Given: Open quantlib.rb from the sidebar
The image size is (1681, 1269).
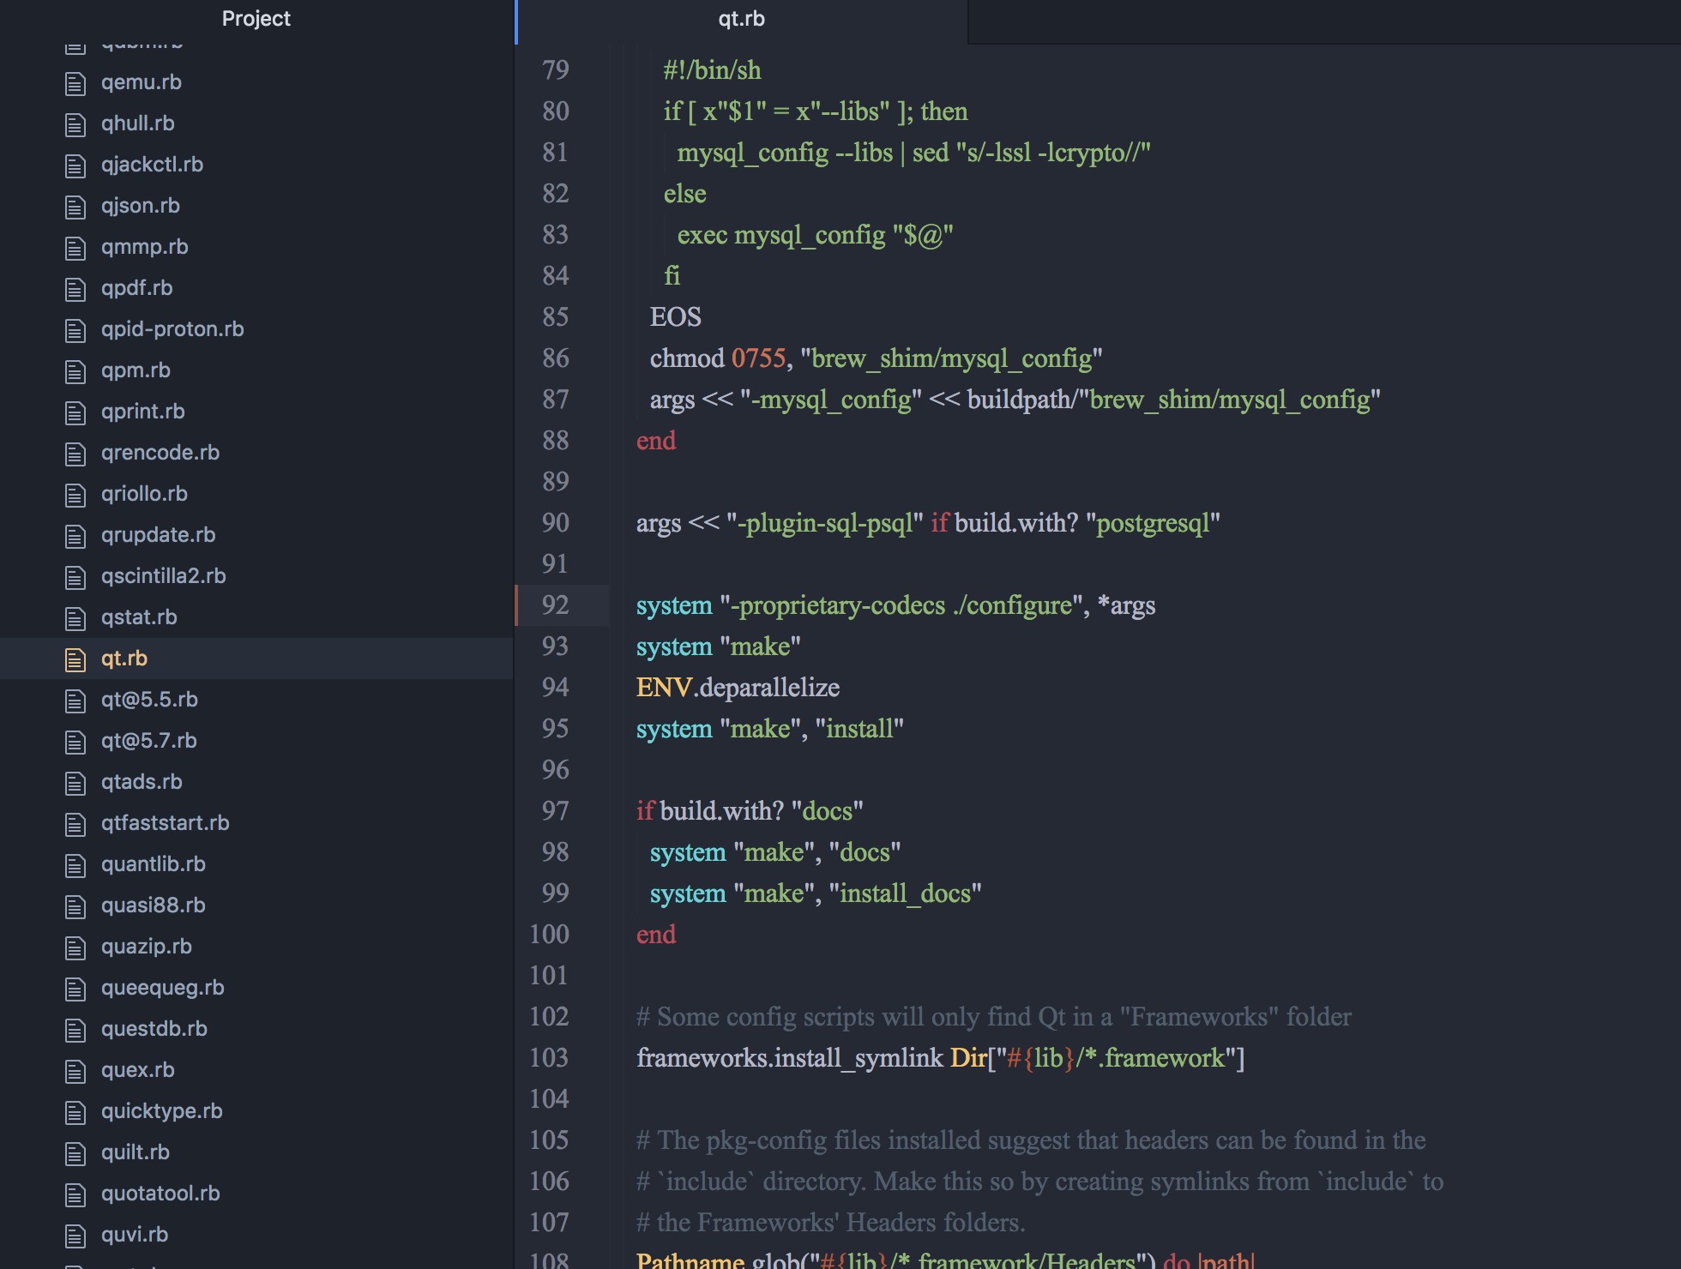Looking at the screenshot, I should (153, 864).
